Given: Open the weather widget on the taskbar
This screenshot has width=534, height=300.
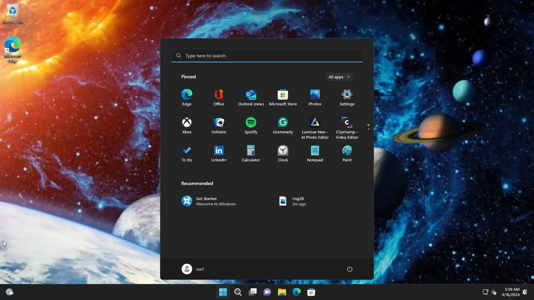Looking at the screenshot, I should [10, 292].
